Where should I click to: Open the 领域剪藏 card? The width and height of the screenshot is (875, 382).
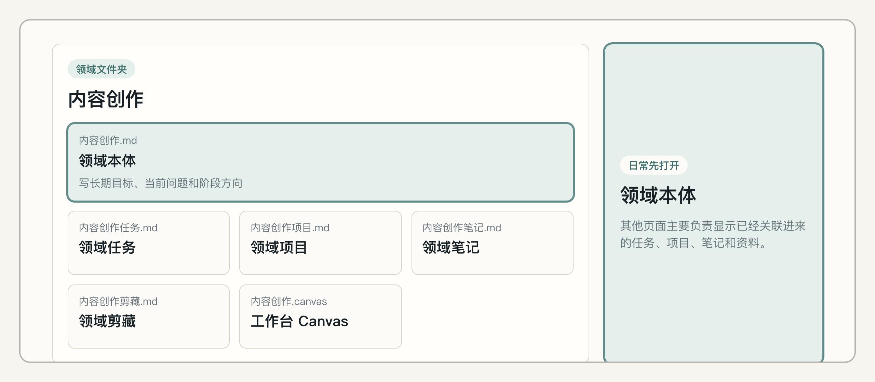149,317
